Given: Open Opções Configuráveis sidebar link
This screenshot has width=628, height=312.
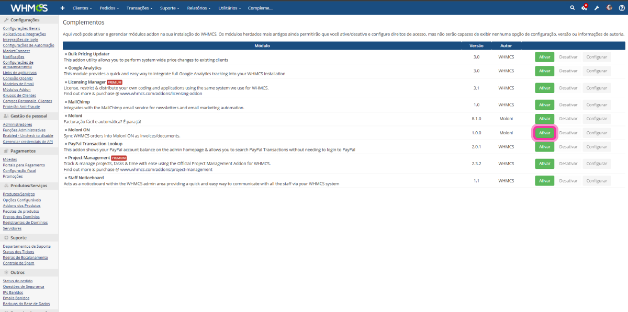Looking at the screenshot, I should point(22,200).
